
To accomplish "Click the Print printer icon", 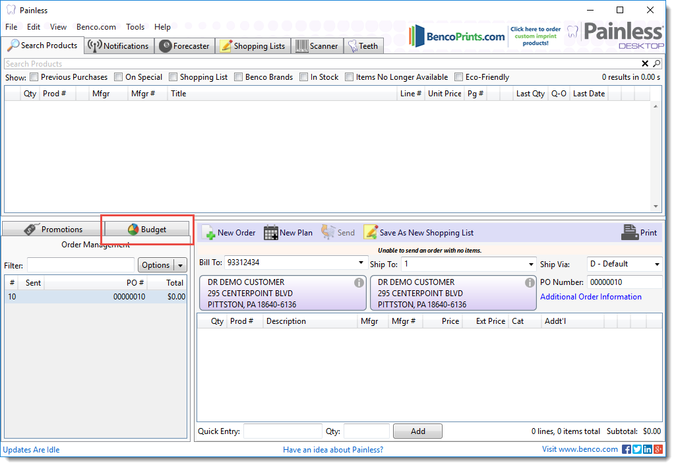I will click(630, 232).
